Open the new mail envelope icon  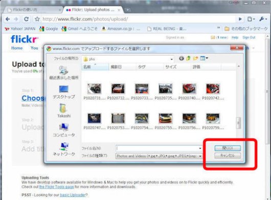coord(213,37)
